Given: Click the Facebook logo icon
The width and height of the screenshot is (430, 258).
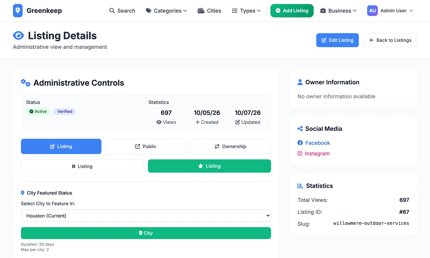Looking at the screenshot, I should click(x=300, y=143).
